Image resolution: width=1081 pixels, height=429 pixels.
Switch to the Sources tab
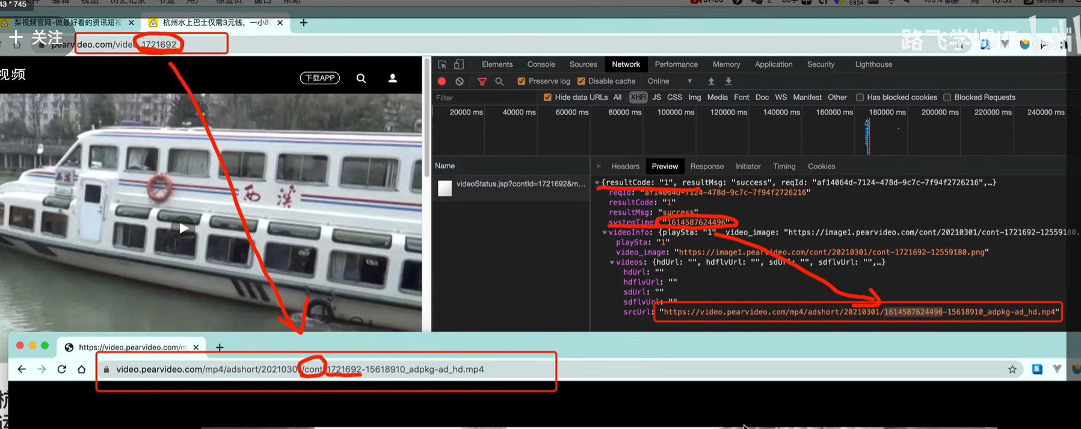(584, 64)
